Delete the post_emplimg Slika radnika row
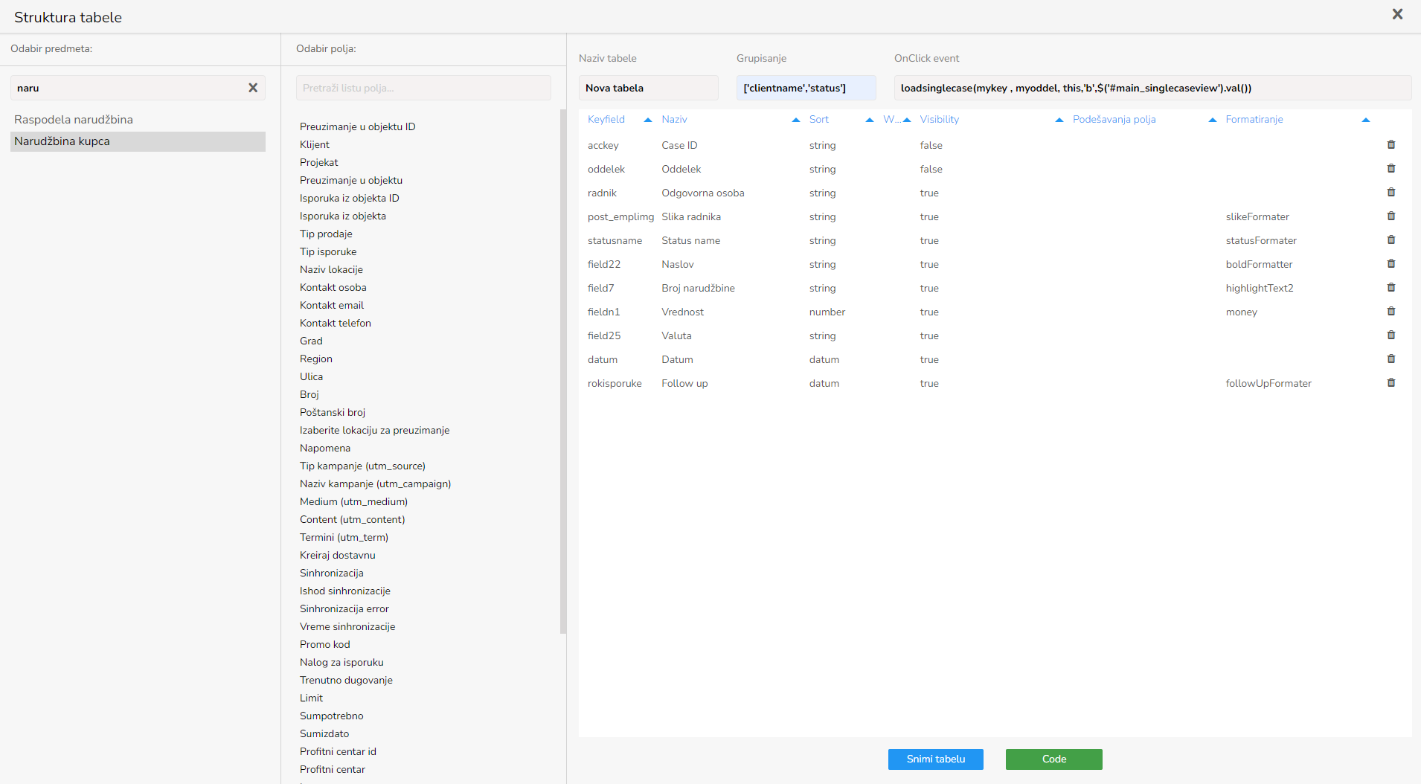The image size is (1421, 784). [1391, 216]
